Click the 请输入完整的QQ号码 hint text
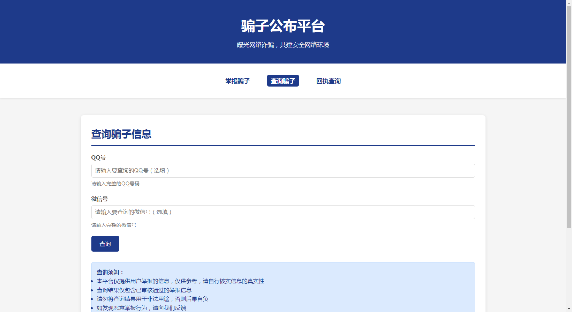The height and width of the screenshot is (312, 572). click(x=115, y=184)
